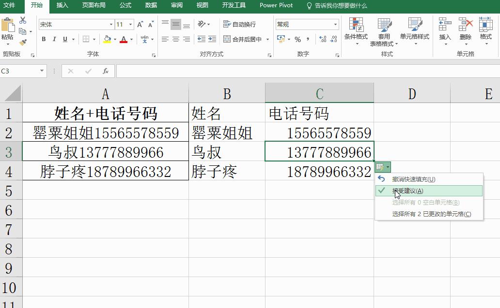The width and height of the screenshot is (500, 308).
Task: Open the font name dropdown showing 宋体
Action: (110, 23)
